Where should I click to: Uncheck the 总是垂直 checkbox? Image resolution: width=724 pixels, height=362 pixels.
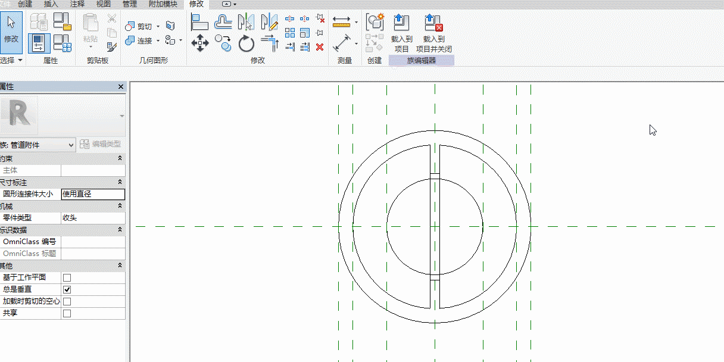[x=67, y=289]
